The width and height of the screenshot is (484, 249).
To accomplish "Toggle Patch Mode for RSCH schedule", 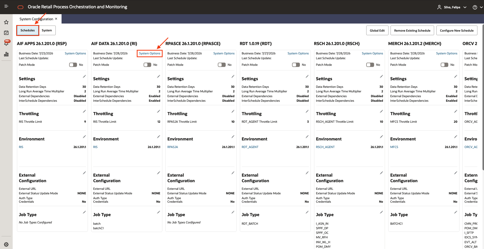I will pos(370,65).
